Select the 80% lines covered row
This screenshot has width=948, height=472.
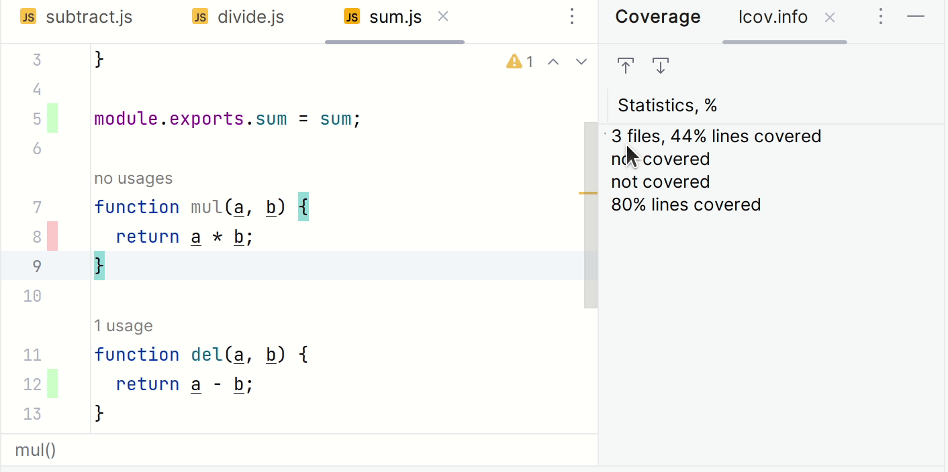point(685,204)
